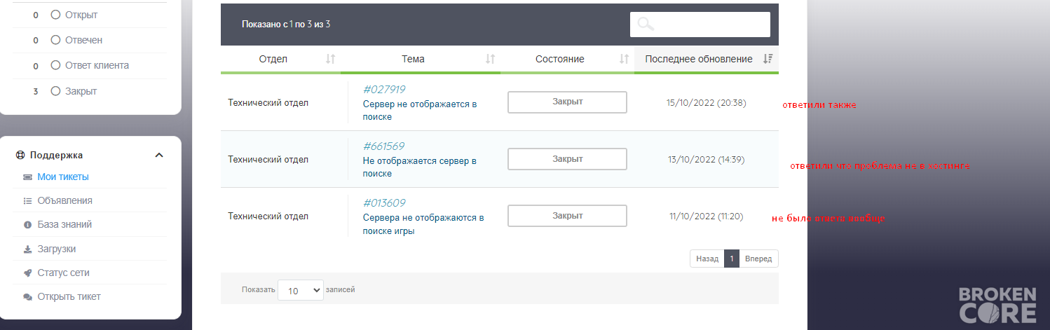Image resolution: width=1050 pixels, height=330 pixels.
Task: Click the chat icon beside Открыть тикет
Action: (28, 297)
